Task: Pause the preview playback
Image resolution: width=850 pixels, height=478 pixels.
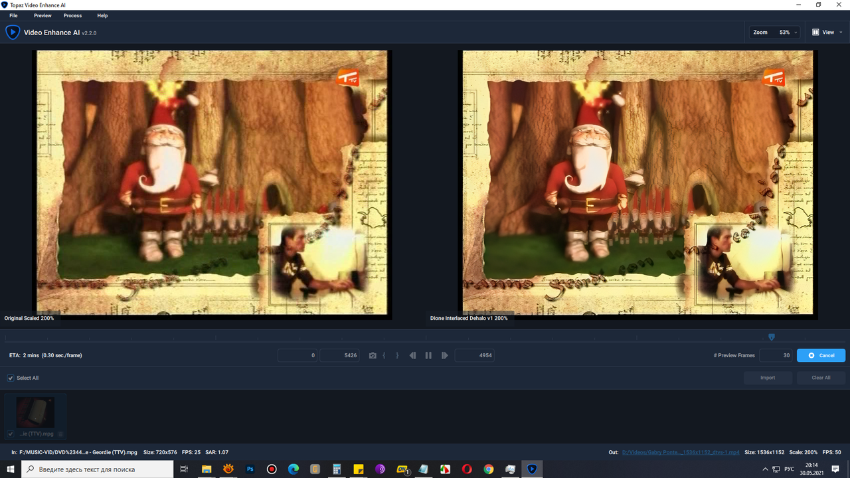Action: coord(428,356)
